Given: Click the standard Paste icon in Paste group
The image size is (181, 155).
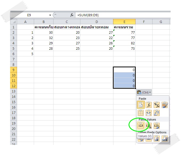Looking at the screenshot, I should [x=141, y=105].
